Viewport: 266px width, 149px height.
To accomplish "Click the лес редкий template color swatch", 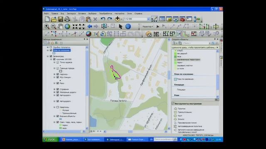I will [175, 53].
